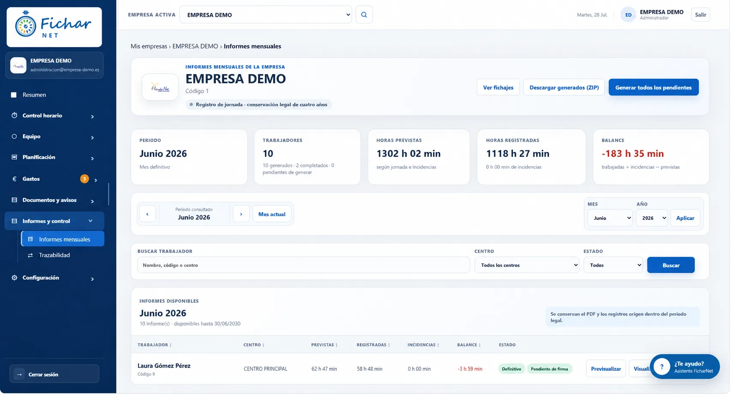Click the sidebar company avatar image
731x395 pixels.
coord(18,66)
